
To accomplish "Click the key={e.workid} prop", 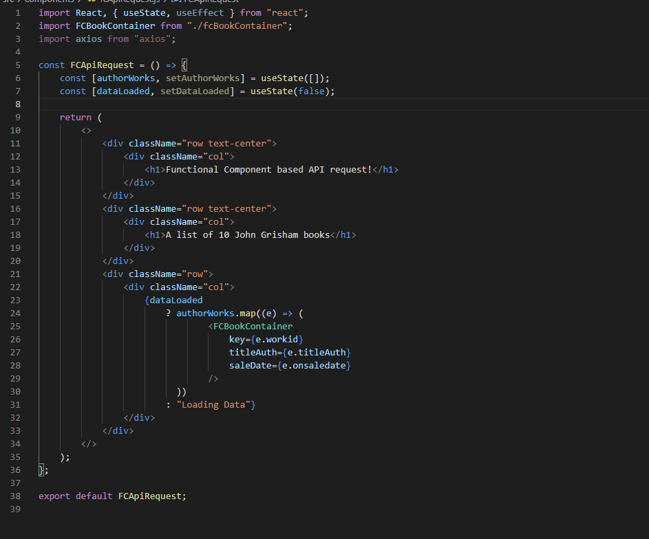I will pyautogui.click(x=266, y=340).
